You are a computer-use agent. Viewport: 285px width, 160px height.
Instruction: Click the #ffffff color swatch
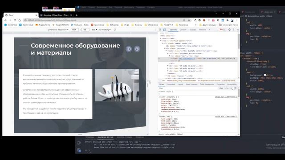tap(169, 105)
